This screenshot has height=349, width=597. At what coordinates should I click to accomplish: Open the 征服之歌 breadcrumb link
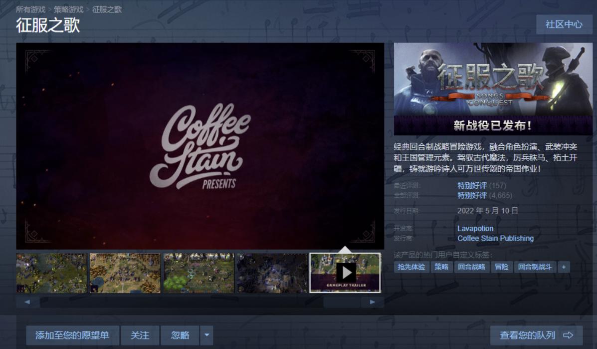107,9
